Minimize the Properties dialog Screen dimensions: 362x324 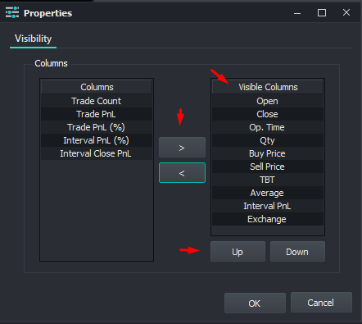297,13
